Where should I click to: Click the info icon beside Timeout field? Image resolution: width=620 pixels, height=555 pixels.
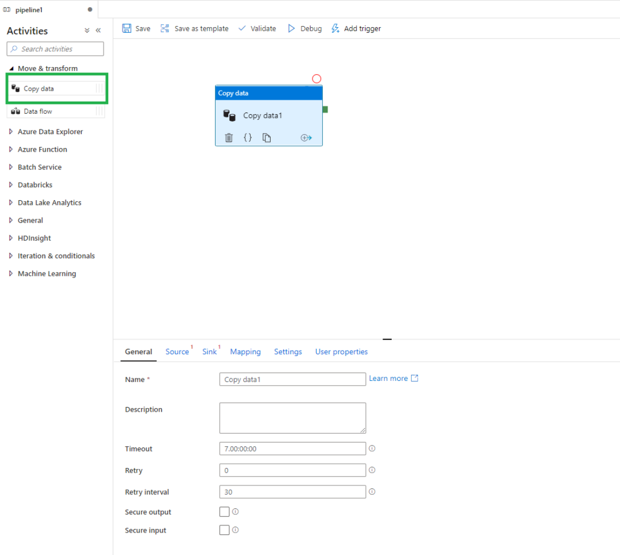[372, 449]
